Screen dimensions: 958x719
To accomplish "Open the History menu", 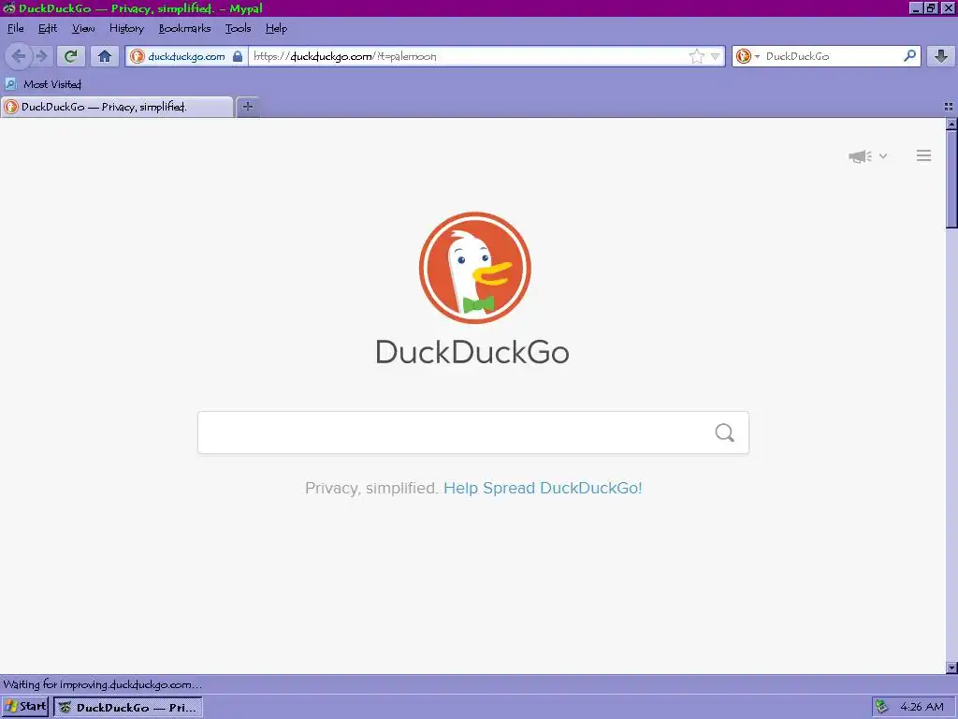I will point(126,28).
